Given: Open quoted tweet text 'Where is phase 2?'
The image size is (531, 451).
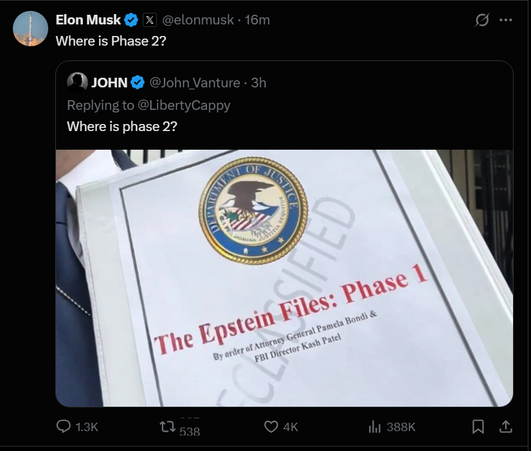Looking at the screenshot, I should tap(122, 127).
